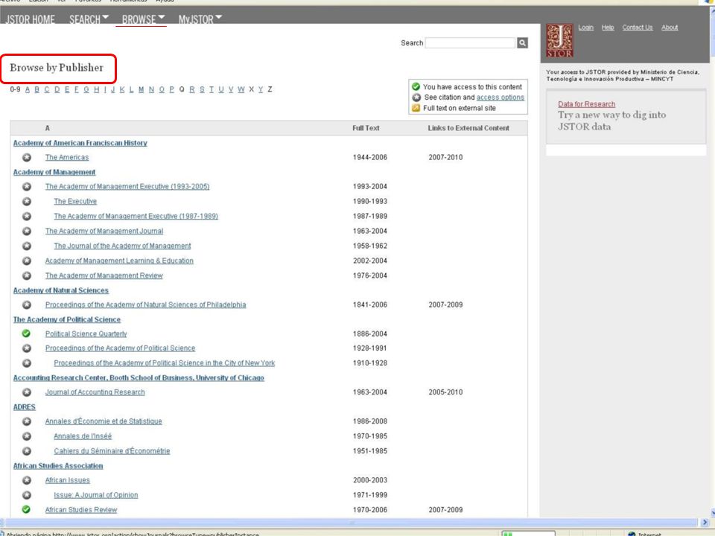
Task: Click the Login link
Action: (585, 28)
